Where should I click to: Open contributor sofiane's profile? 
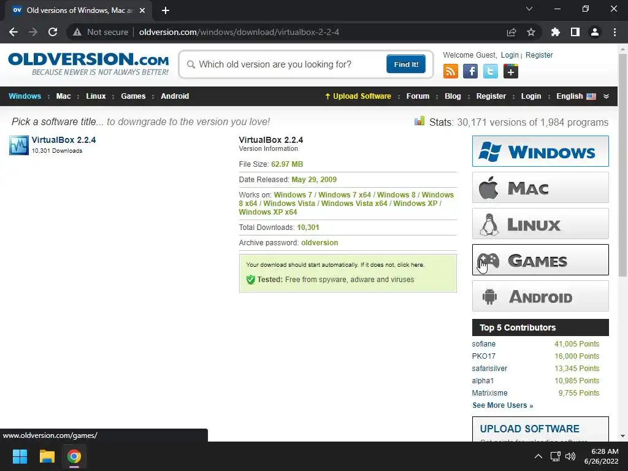pyautogui.click(x=483, y=344)
